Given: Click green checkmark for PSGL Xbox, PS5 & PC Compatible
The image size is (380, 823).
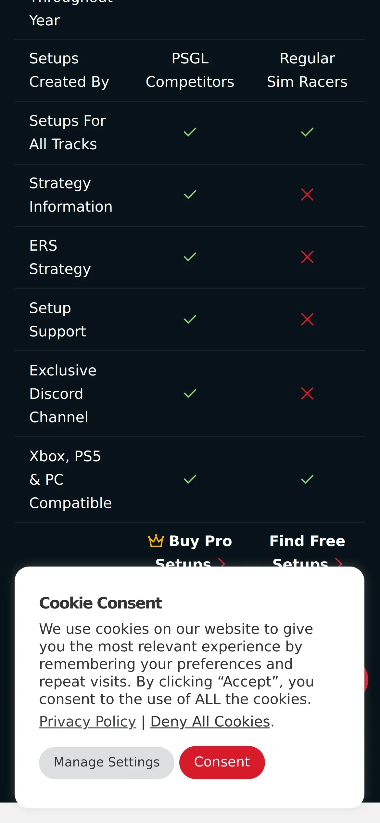Looking at the screenshot, I should 190,479.
